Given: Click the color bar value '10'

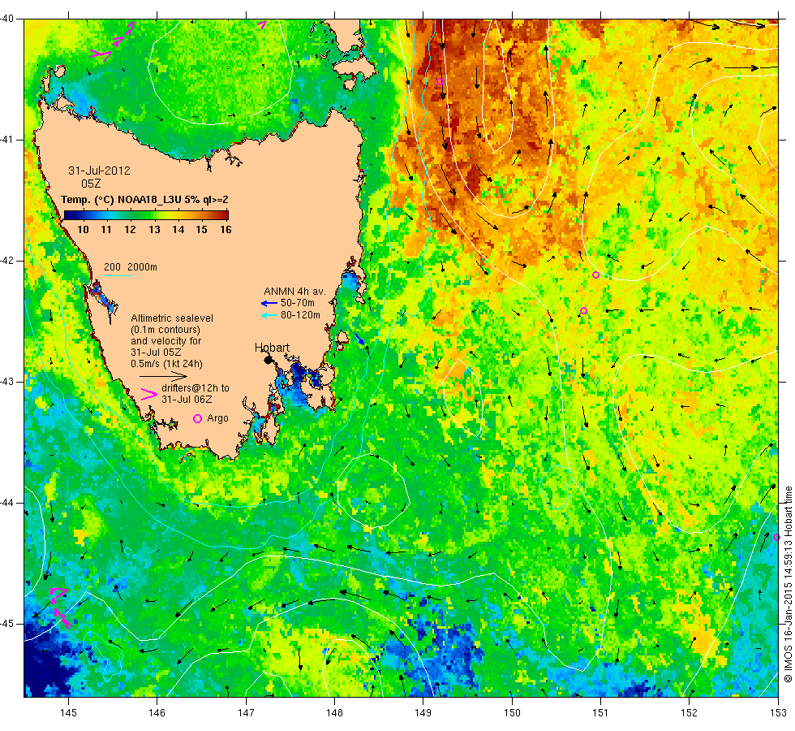Looking at the screenshot, I should (83, 229).
